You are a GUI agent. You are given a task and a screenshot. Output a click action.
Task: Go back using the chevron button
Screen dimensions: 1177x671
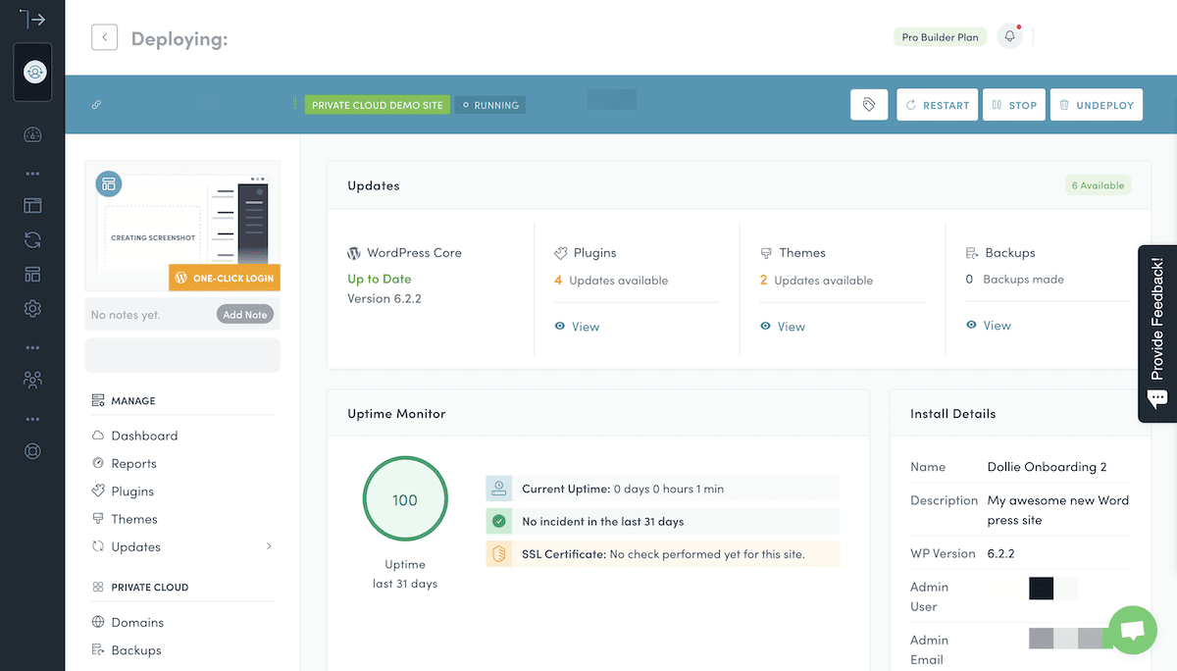[x=104, y=38]
